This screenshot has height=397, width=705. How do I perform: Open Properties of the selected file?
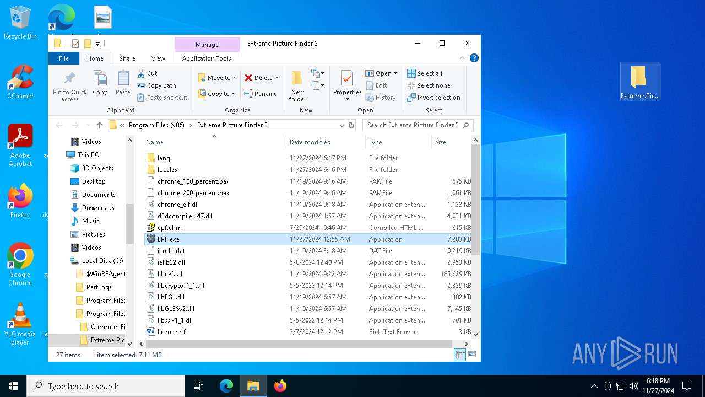coord(347,85)
